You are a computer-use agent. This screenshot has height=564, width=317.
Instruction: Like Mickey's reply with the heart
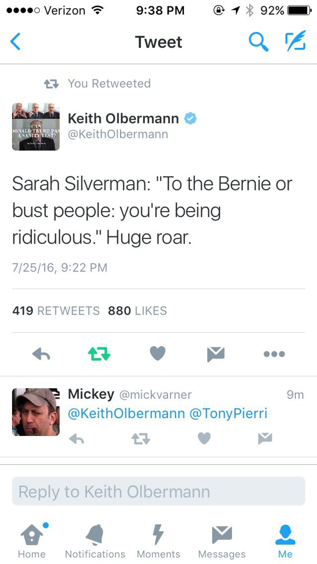click(x=204, y=439)
